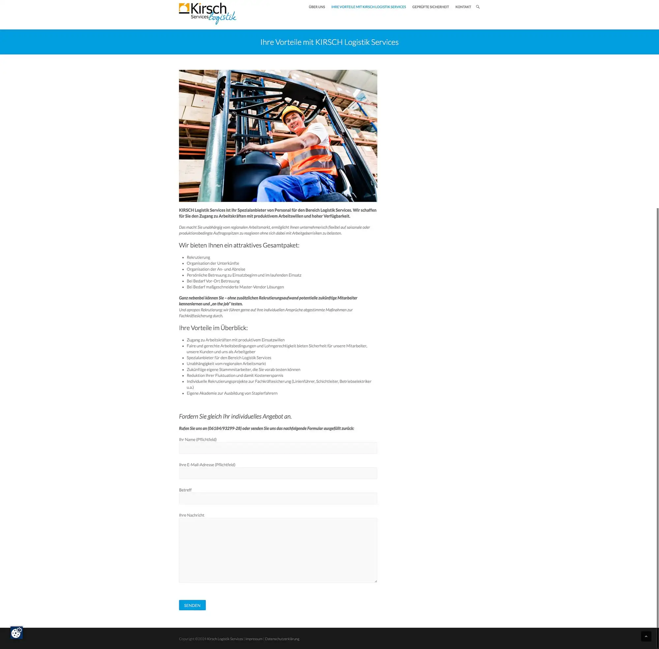Click Kirsch Logistik Services footer link
659x649 pixels.
225,639
